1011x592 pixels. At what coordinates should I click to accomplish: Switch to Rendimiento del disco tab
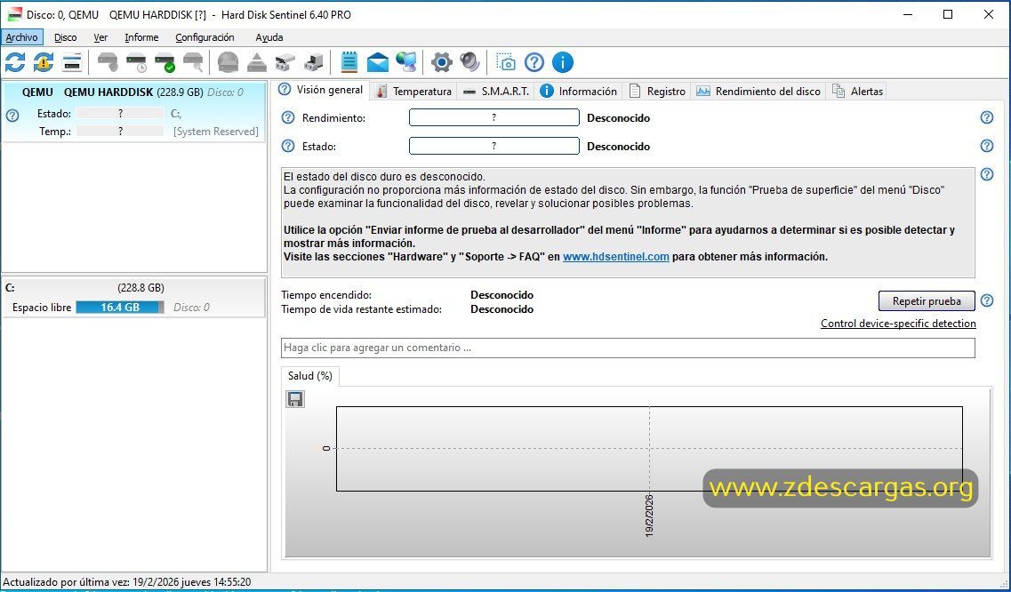[x=758, y=92]
